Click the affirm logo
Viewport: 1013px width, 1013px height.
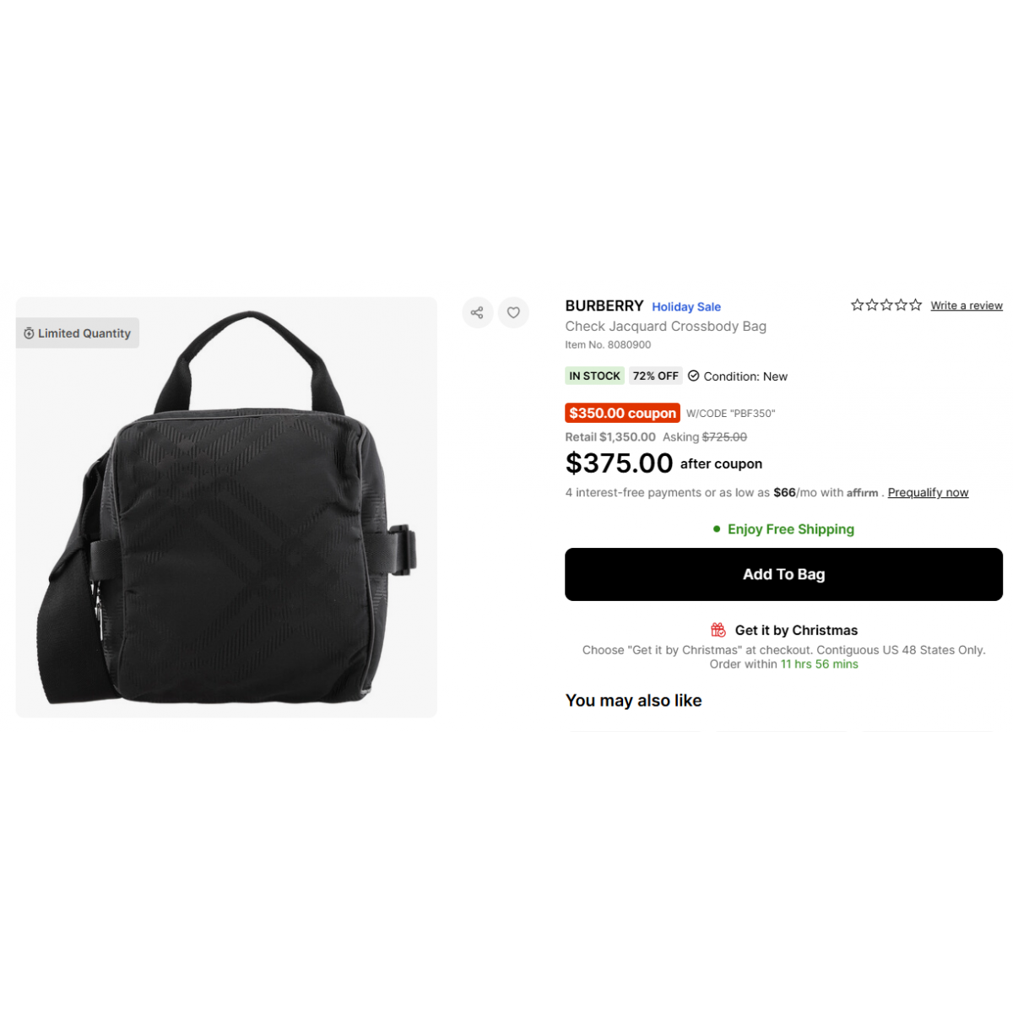863,493
